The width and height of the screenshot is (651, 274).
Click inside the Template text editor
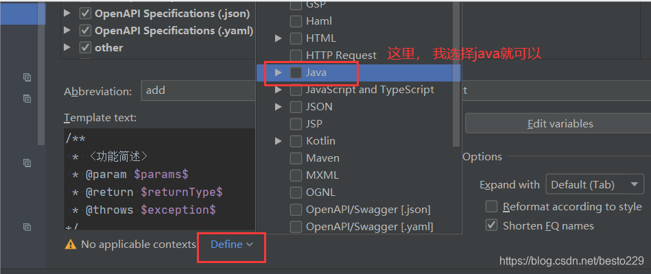click(159, 179)
